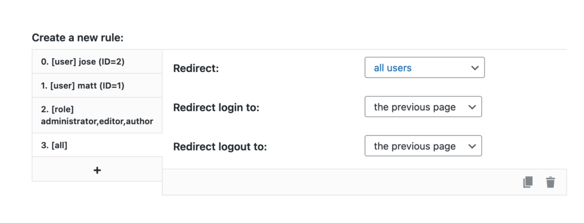Select rule 3 all tab
The image size is (584, 223).
click(97, 145)
